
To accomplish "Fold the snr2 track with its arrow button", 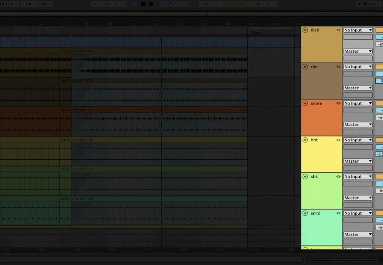I will [305, 213].
